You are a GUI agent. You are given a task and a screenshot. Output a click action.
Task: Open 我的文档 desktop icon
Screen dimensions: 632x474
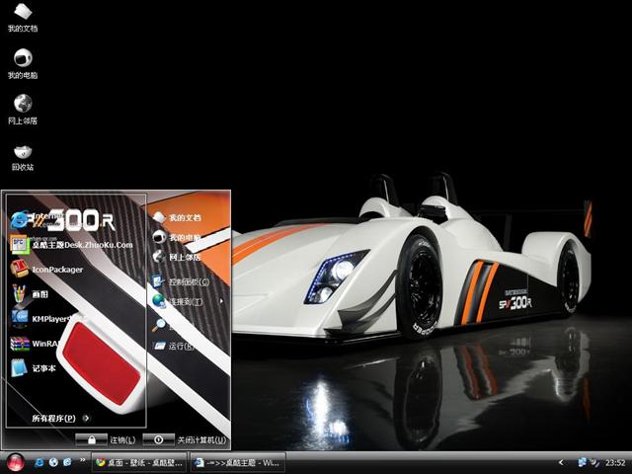point(23,18)
